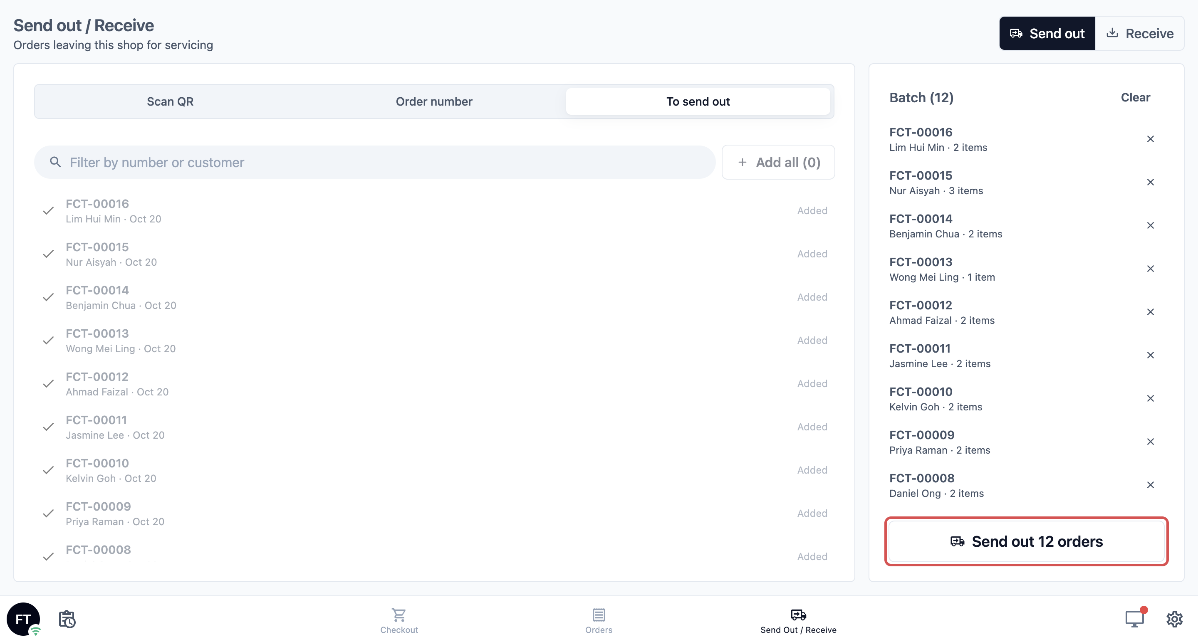Click Add all (0) button
Screen dimensions: 1198x642
778,162
